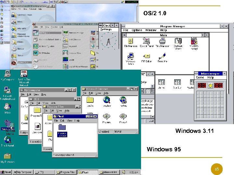Open Program Manager Help menu
Screen dimensions: 234x175
point(163,30)
